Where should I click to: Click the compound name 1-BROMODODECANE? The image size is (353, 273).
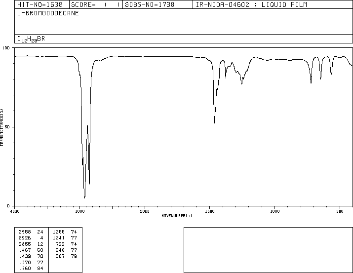click(x=48, y=13)
